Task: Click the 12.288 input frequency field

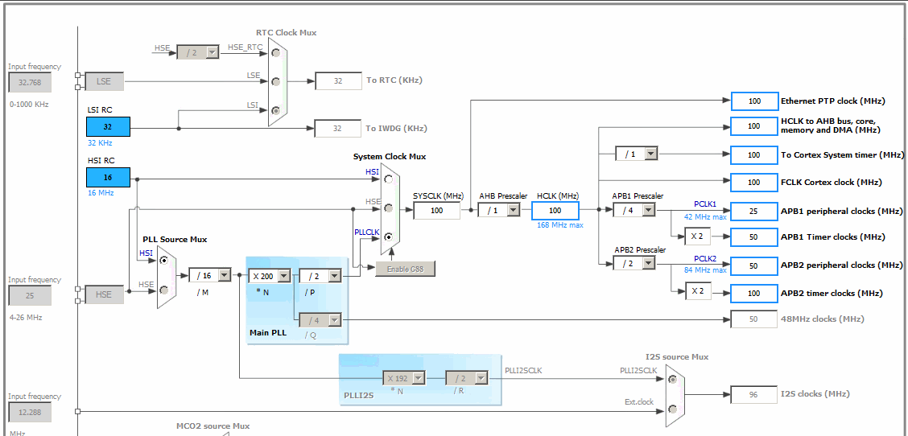Action: coord(30,413)
